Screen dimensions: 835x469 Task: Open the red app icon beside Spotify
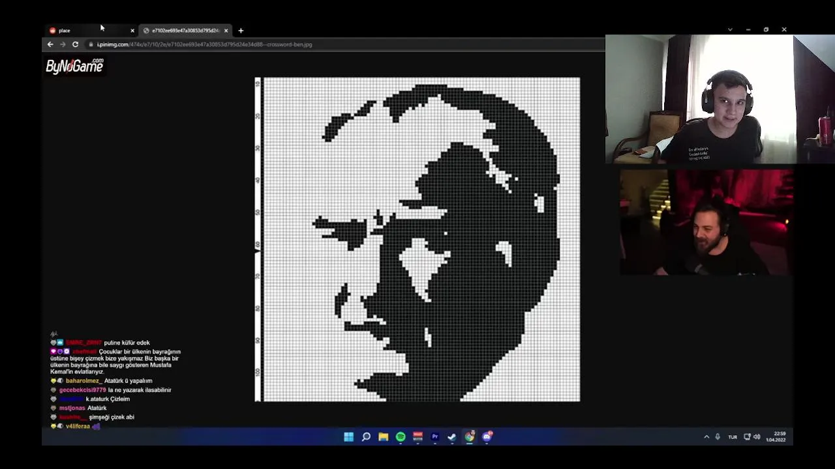click(417, 437)
